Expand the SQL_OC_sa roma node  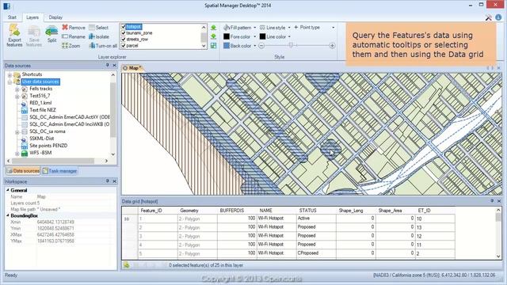click(x=17, y=132)
